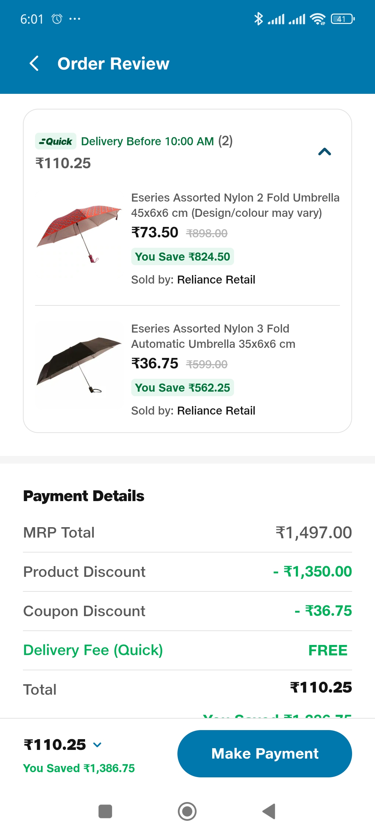
Task: Tap the Coupon Discount row
Action: [187, 611]
